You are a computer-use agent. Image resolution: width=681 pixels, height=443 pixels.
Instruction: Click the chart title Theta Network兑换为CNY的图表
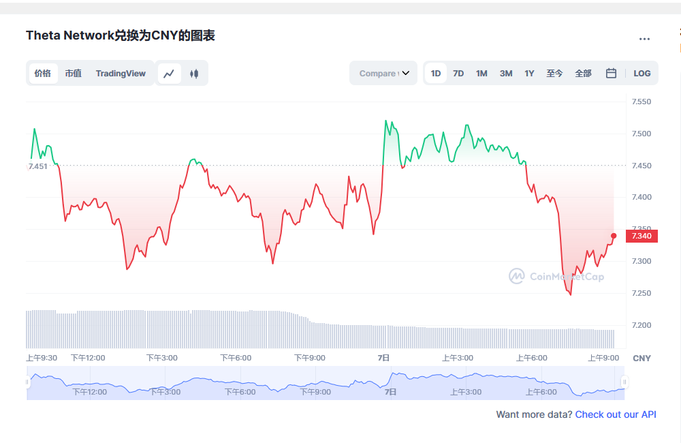point(121,35)
